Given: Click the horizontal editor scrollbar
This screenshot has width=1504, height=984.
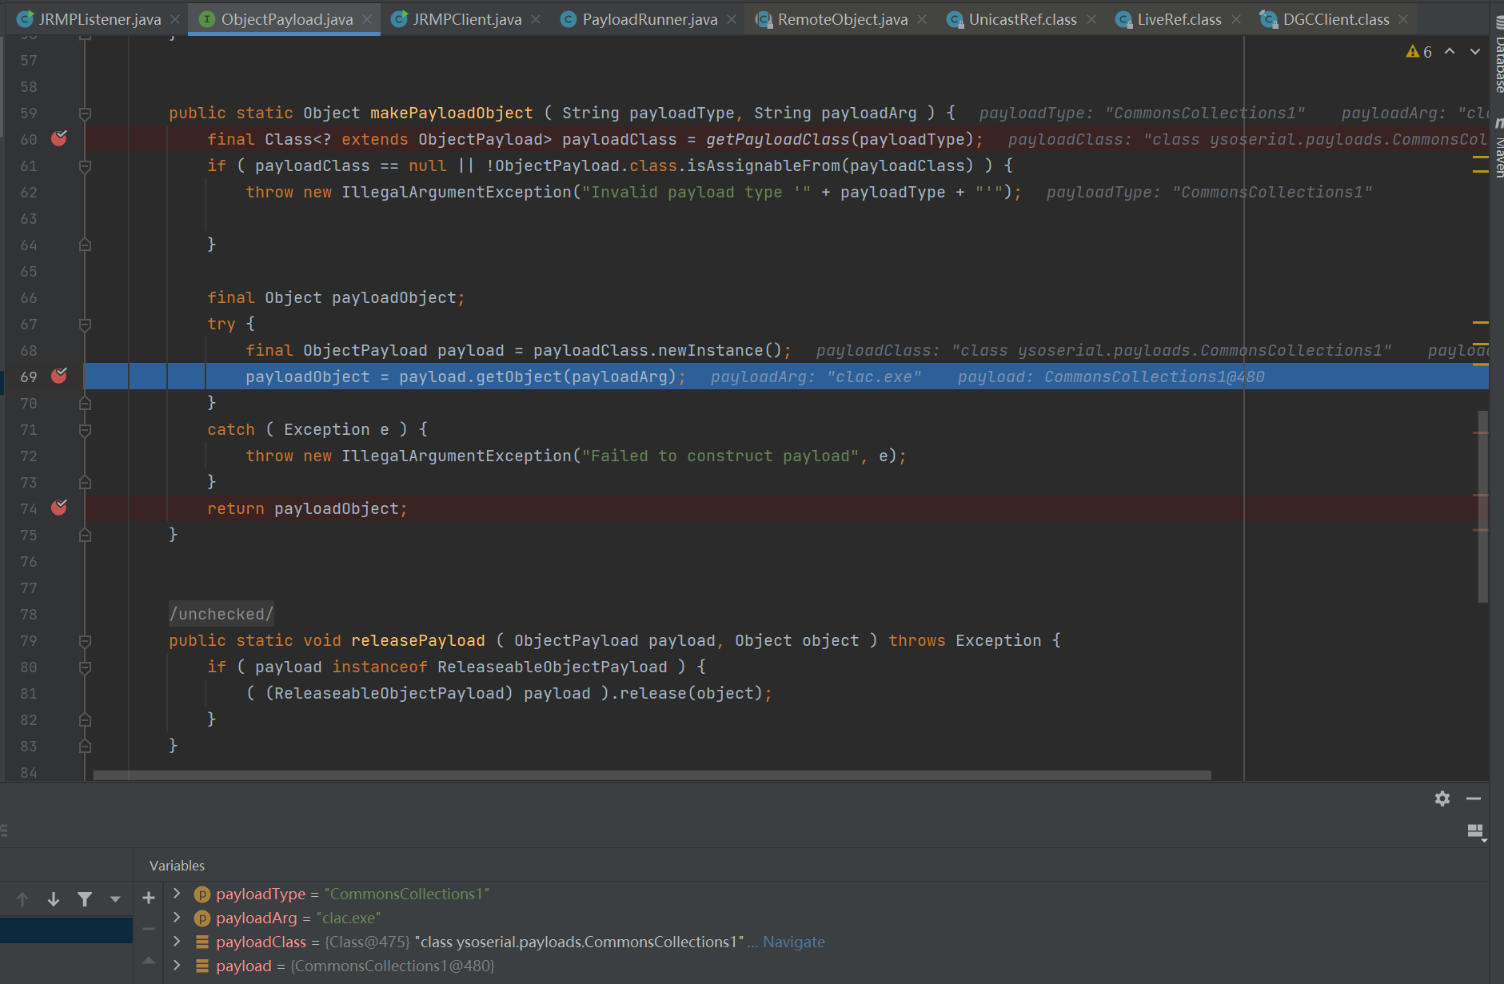Looking at the screenshot, I should [x=652, y=775].
